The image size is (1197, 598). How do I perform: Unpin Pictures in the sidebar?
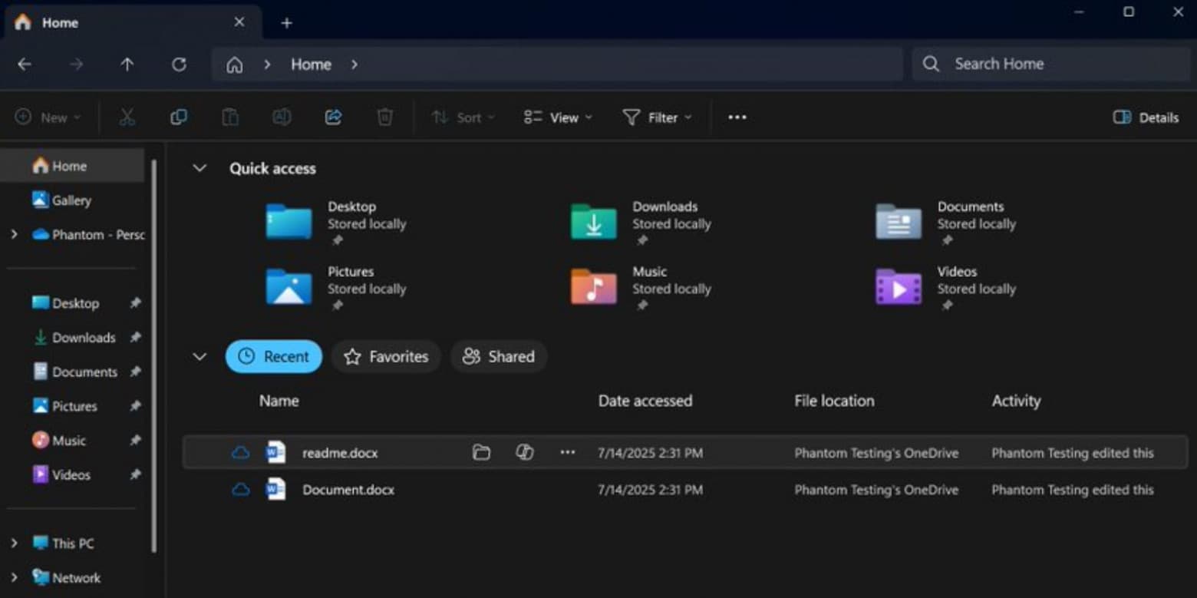point(135,406)
